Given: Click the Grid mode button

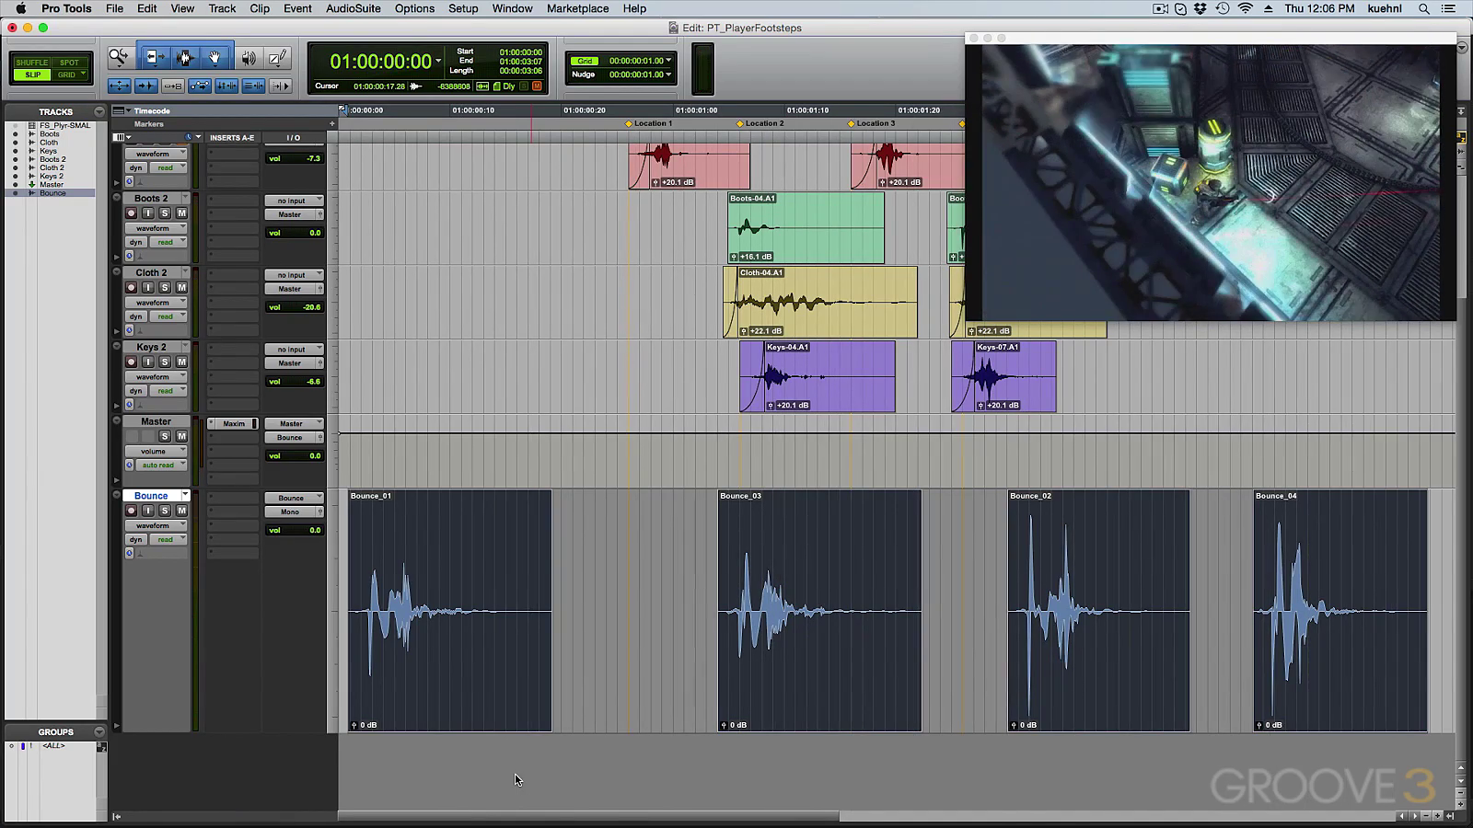Looking at the screenshot, I should [x=69, y=75].
